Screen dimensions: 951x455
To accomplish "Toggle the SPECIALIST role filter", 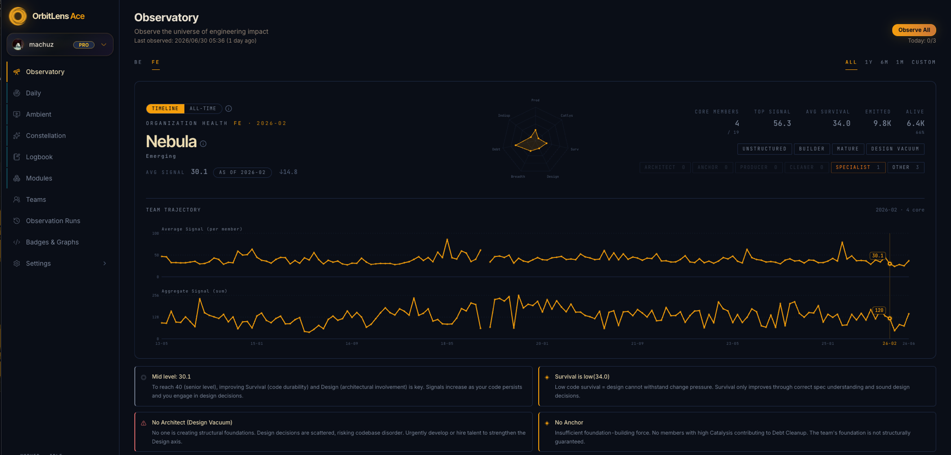I will (858, 167).
